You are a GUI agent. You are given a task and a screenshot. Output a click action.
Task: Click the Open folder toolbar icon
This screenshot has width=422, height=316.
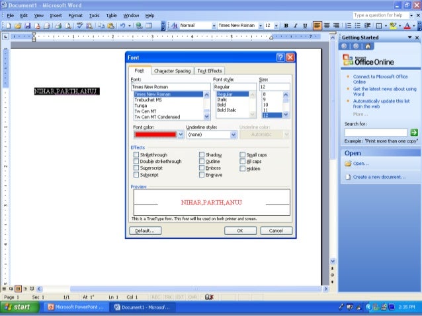18,26
